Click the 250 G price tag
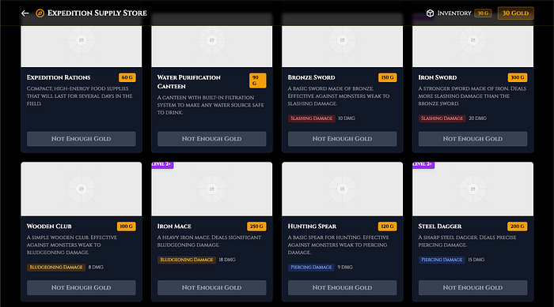This screenshot has width=554, height=307. click(x=256, y=227)
